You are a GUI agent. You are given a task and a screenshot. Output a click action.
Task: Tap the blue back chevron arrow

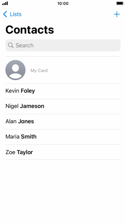pos(5,14)
